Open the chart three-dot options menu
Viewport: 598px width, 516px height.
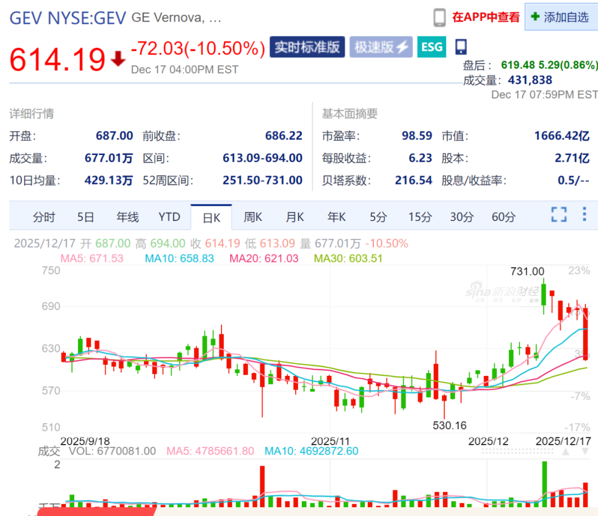click(x=584, y=214)
